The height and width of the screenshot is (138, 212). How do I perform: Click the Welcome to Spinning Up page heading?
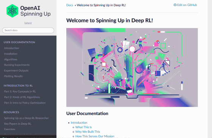pos(109,20)
